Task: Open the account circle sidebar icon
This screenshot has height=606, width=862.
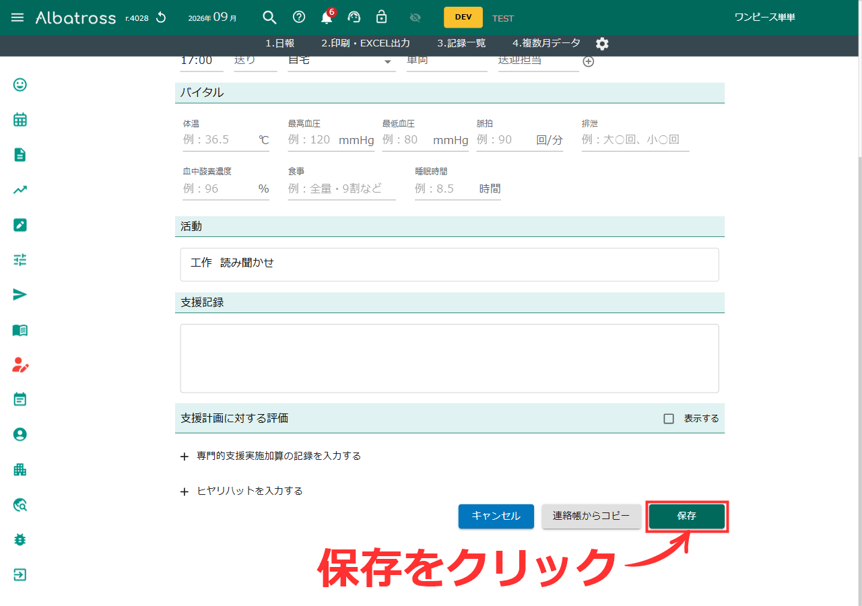Action: pyautogui.click(x=20, y=434)
